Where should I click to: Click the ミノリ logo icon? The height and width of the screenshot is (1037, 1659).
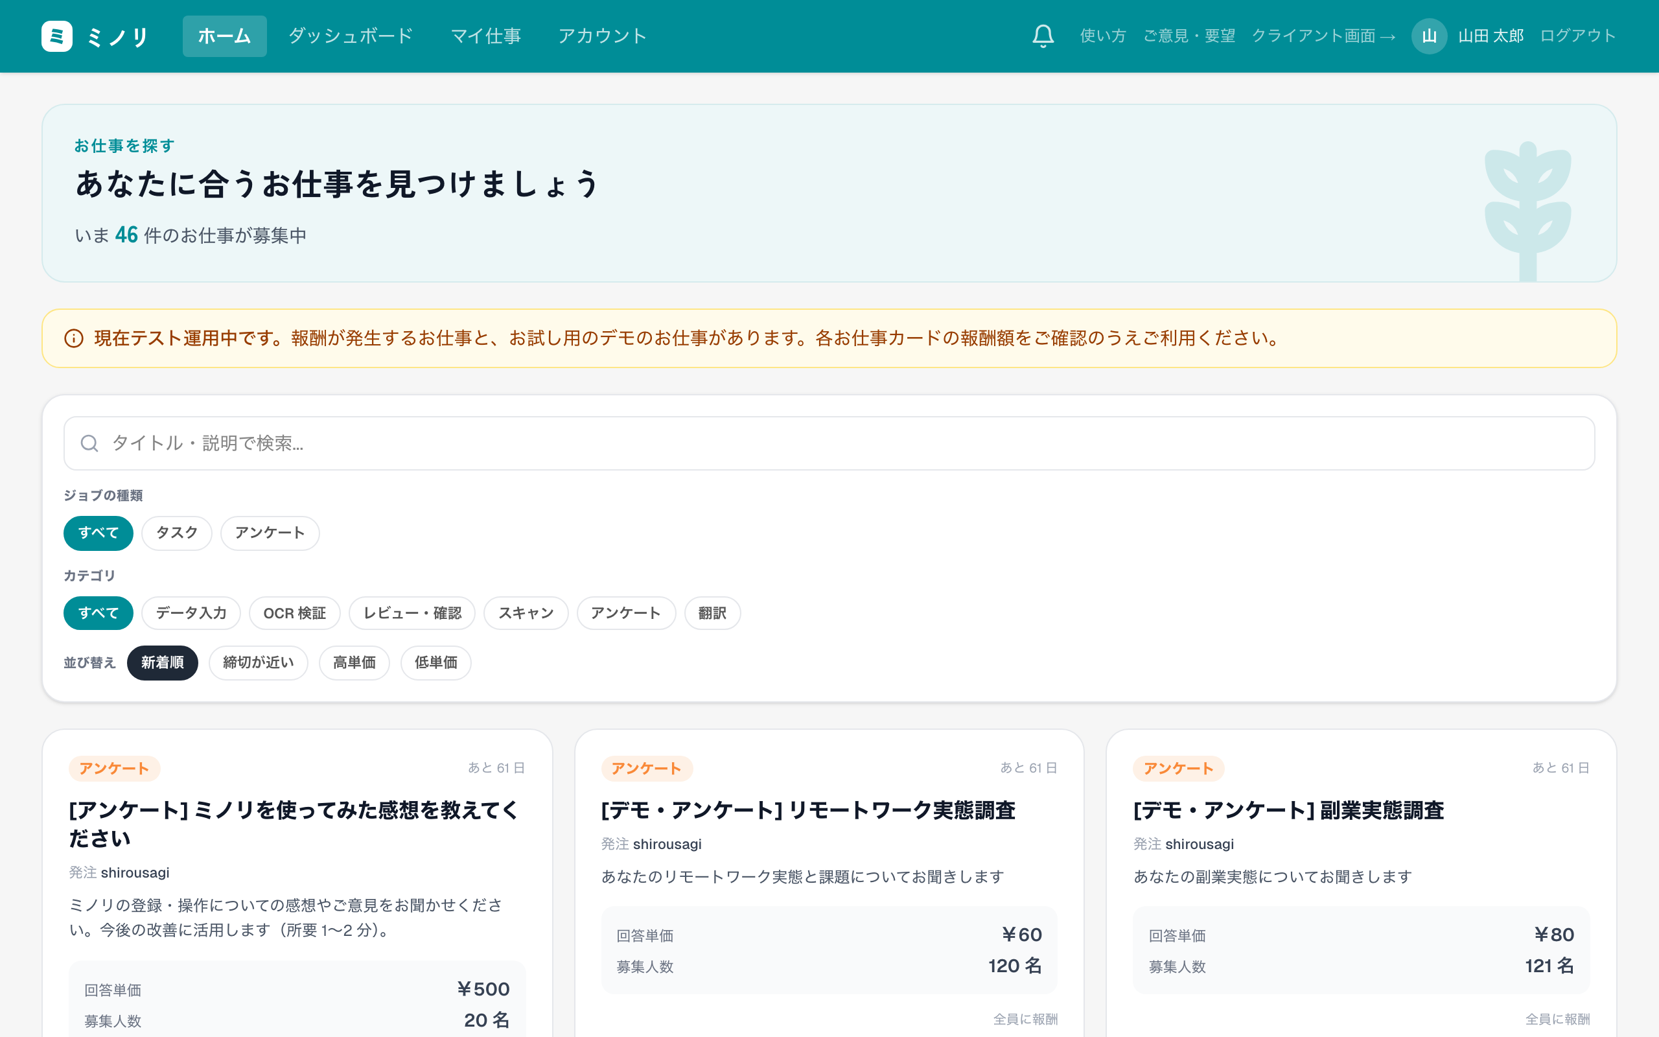tap(57, 36)
